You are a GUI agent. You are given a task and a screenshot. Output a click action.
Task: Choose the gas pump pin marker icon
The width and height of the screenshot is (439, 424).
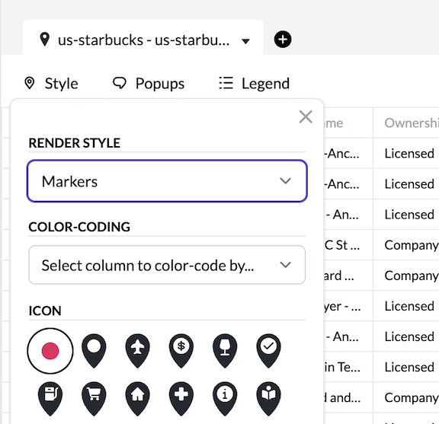pyautogui.click(x=50, y=399)
